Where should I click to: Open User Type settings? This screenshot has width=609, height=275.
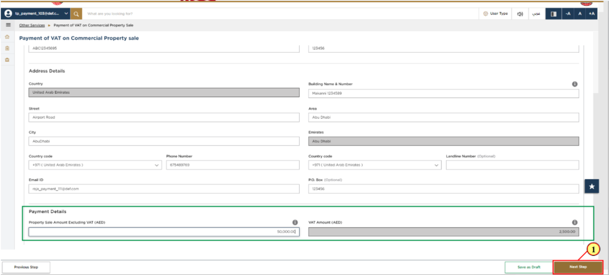coord(496,14)
